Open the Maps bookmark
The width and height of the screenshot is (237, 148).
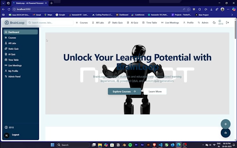pos(48,15)
